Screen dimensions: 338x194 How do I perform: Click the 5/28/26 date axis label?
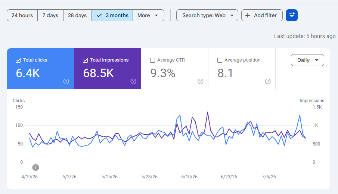(149, 177)
